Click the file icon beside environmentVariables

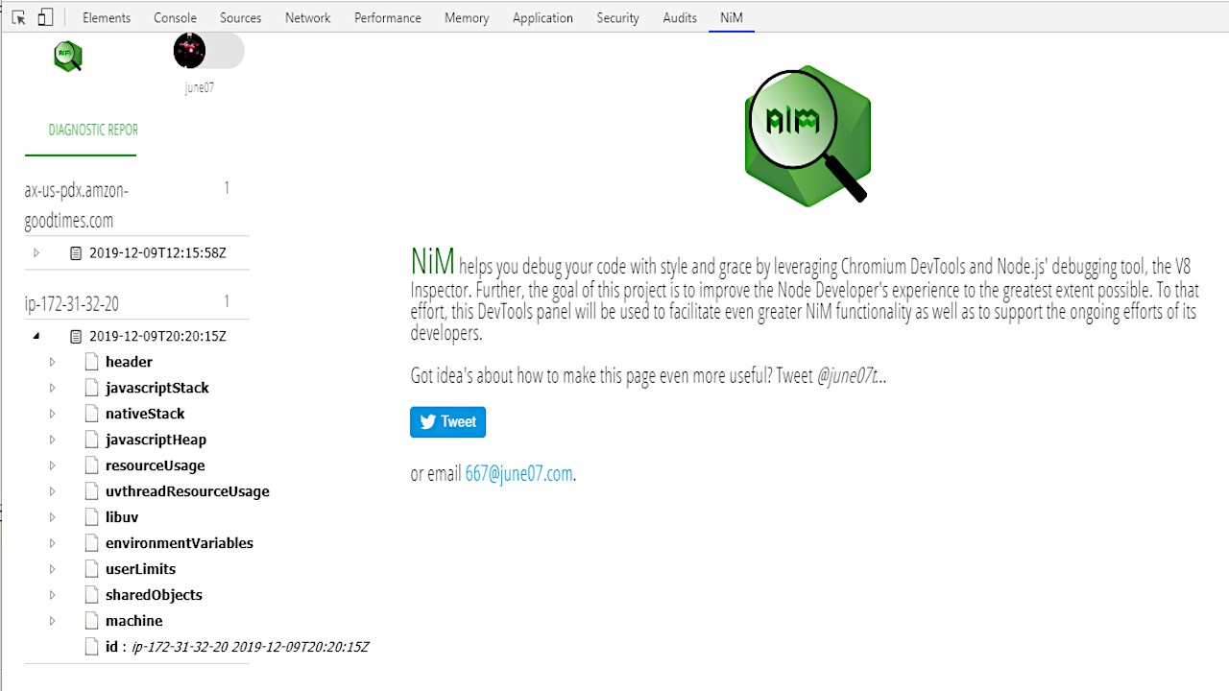(92, 543)
